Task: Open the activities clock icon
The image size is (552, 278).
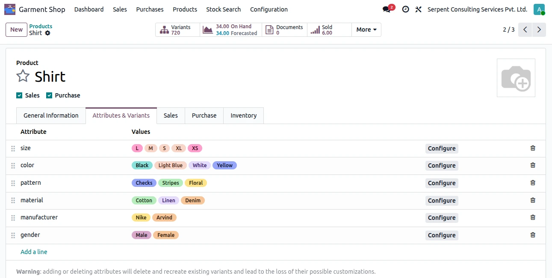Action: [405, 9]
